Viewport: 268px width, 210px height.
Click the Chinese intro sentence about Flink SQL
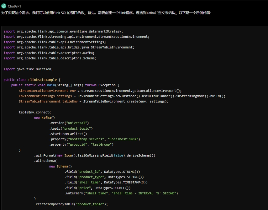point(106,13)
